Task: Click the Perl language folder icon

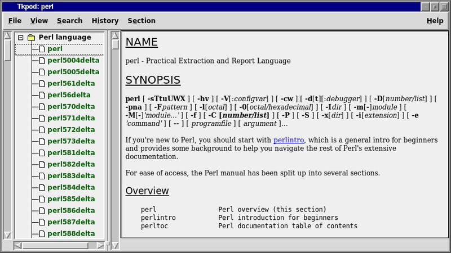Action: [31, 37]
